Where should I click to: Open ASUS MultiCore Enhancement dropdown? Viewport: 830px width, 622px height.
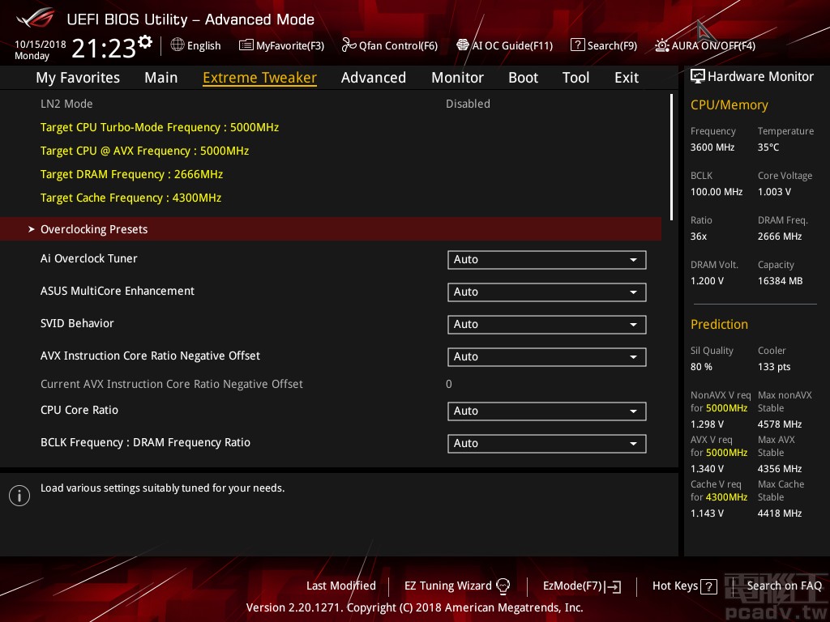(546, 292)
